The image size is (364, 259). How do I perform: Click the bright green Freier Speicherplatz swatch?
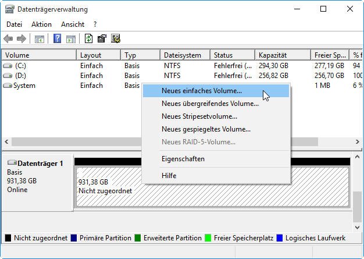(208, 238)
